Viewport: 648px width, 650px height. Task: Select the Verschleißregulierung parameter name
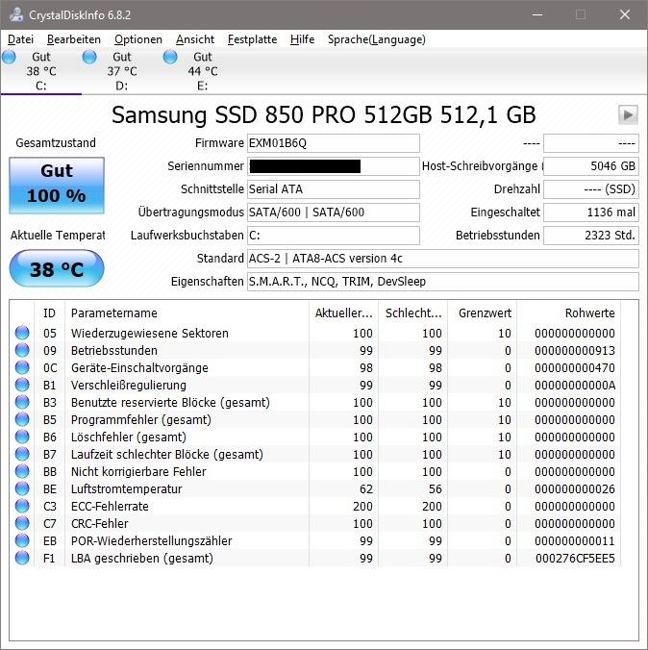click(x=129, y=386)
